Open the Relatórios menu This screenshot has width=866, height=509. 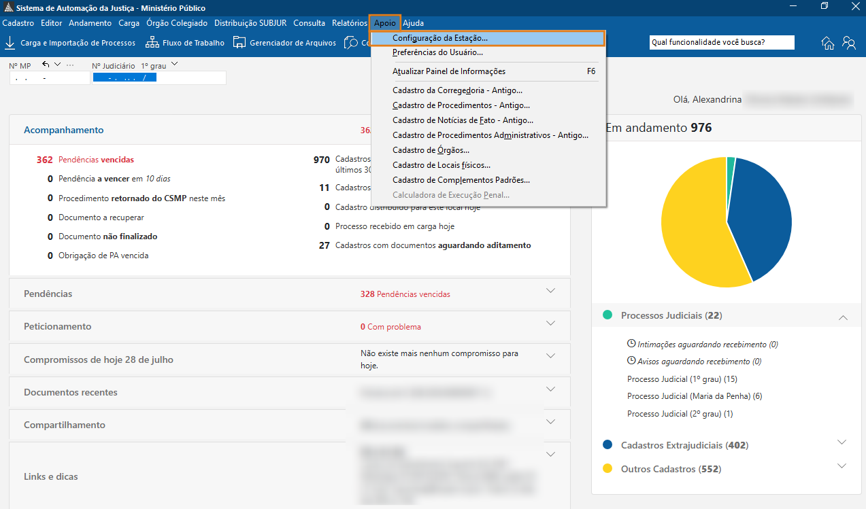pos(349,23)
